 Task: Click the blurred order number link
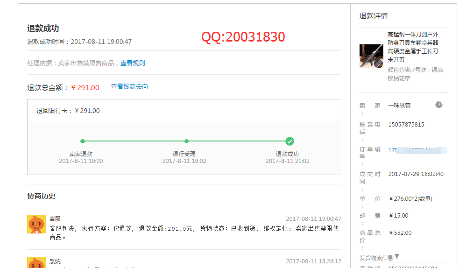tap(417, 150)
